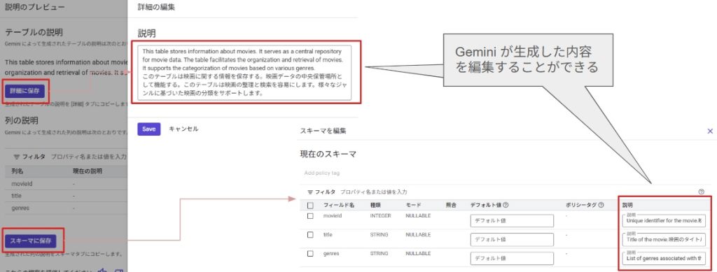This screenshot has height=272, width=717.
Task: Click 詳細の編集 panel title
Action: coord(156,7)
